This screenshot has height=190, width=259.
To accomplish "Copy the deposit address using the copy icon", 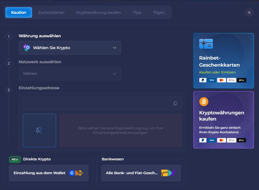I will (x=175, y=103).
